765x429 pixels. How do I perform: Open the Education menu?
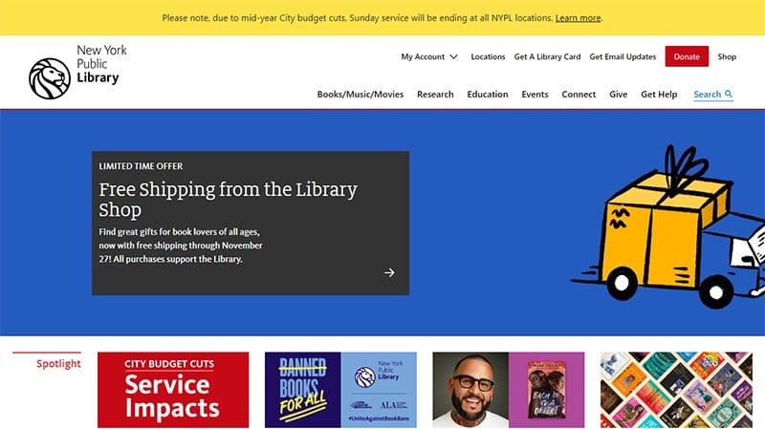[x=488, y=94]
